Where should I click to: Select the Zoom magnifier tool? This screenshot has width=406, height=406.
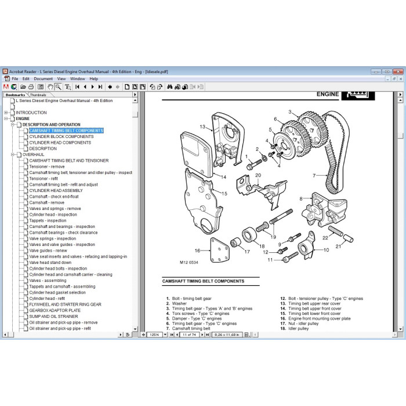click(x=58, y=87)
